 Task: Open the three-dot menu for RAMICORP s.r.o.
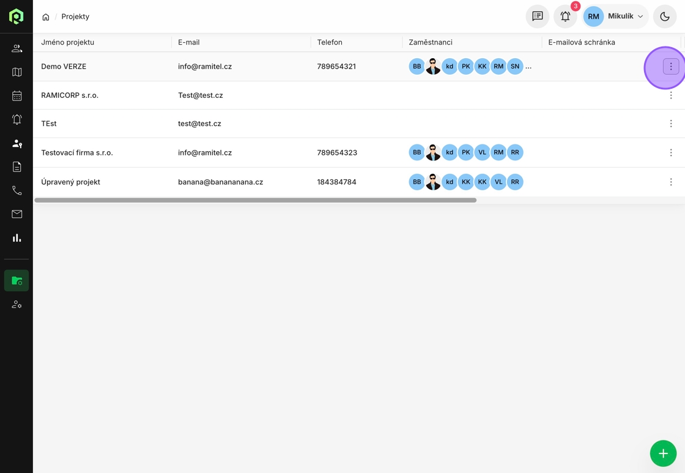671,95
